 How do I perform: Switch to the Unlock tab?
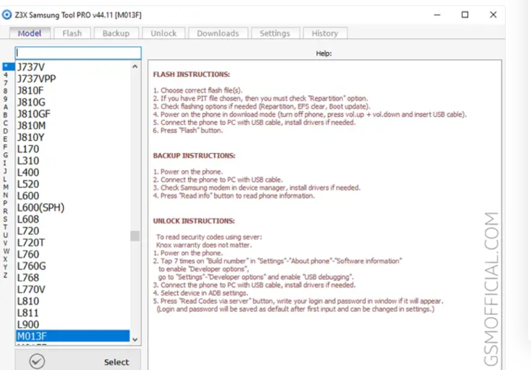click(x=163, y=33)
